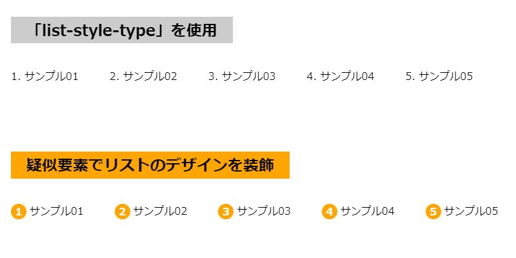The width and height of the screenshot is (516, 258).
Task: Click the orange circle number 5 icon
Action: (x=433, y=212)
